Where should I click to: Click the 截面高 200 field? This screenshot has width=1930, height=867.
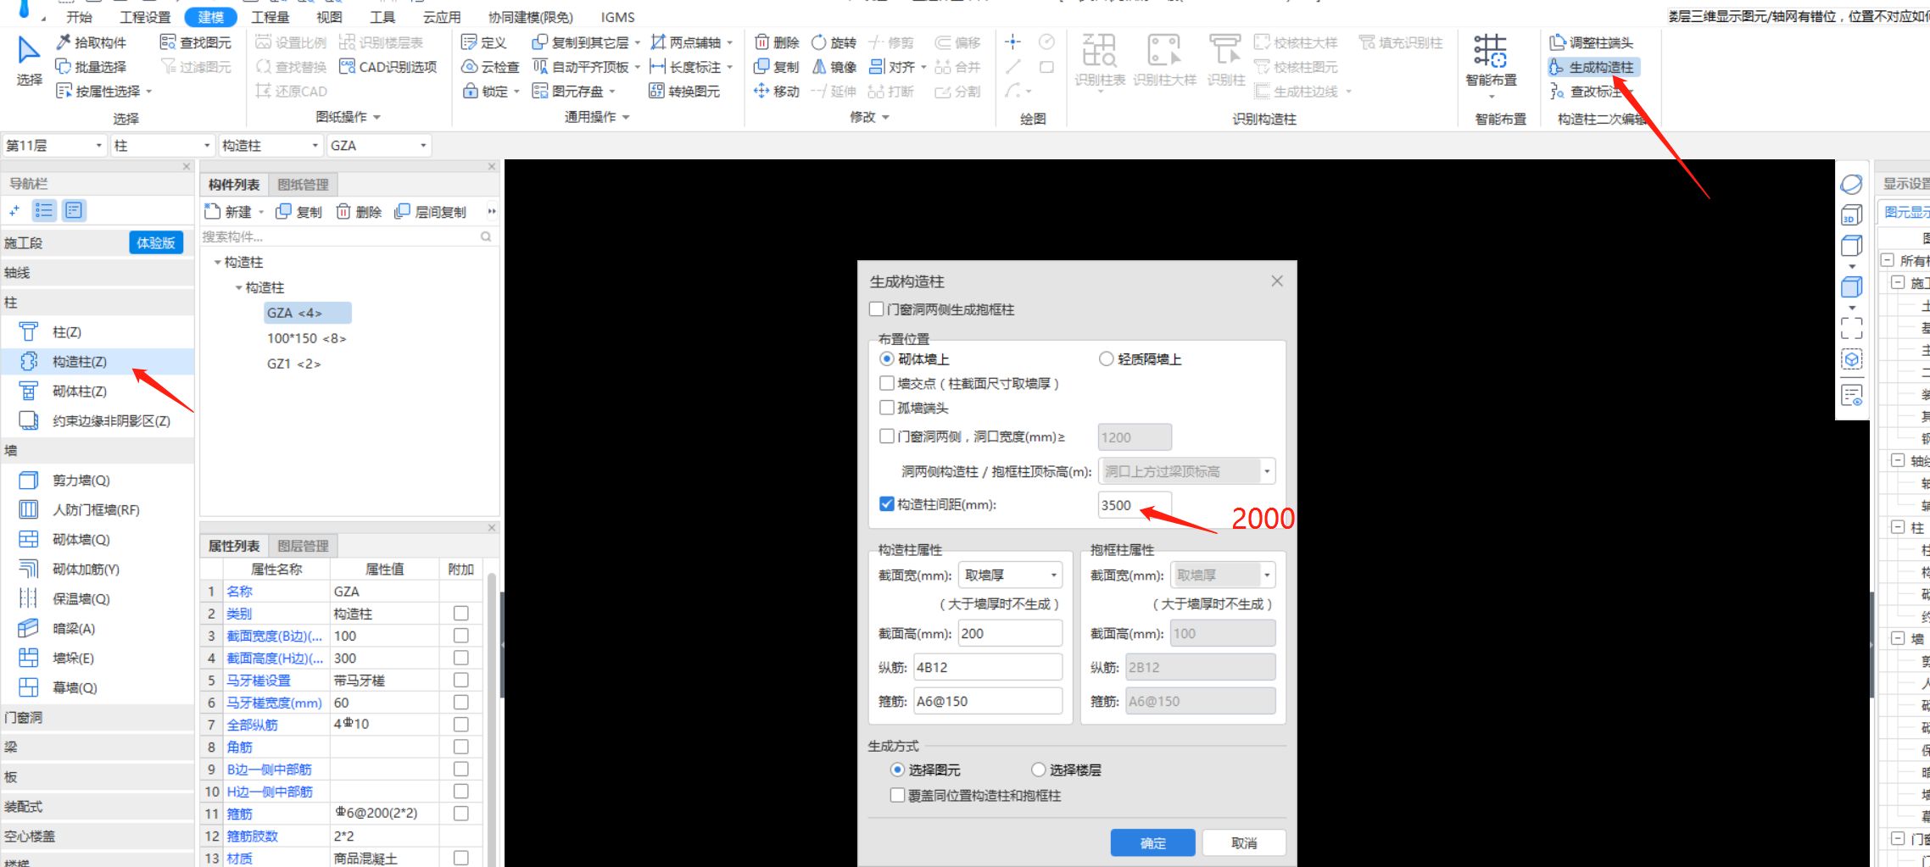click(x=1010, y=634)
